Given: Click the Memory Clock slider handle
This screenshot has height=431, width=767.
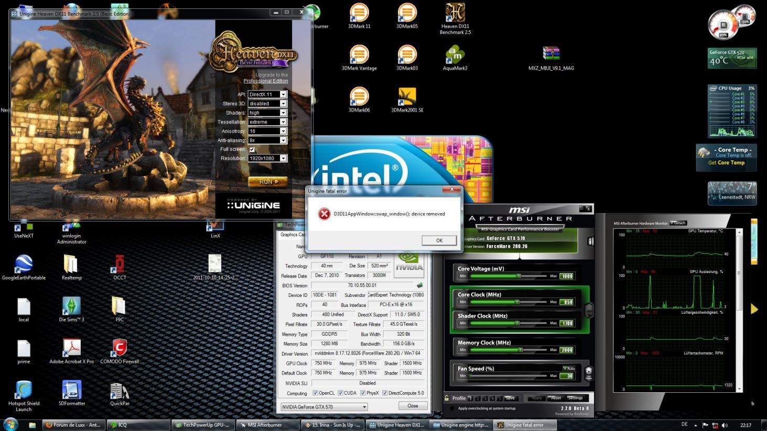Looking at the screenshot, I should click(x=520, y=349).
